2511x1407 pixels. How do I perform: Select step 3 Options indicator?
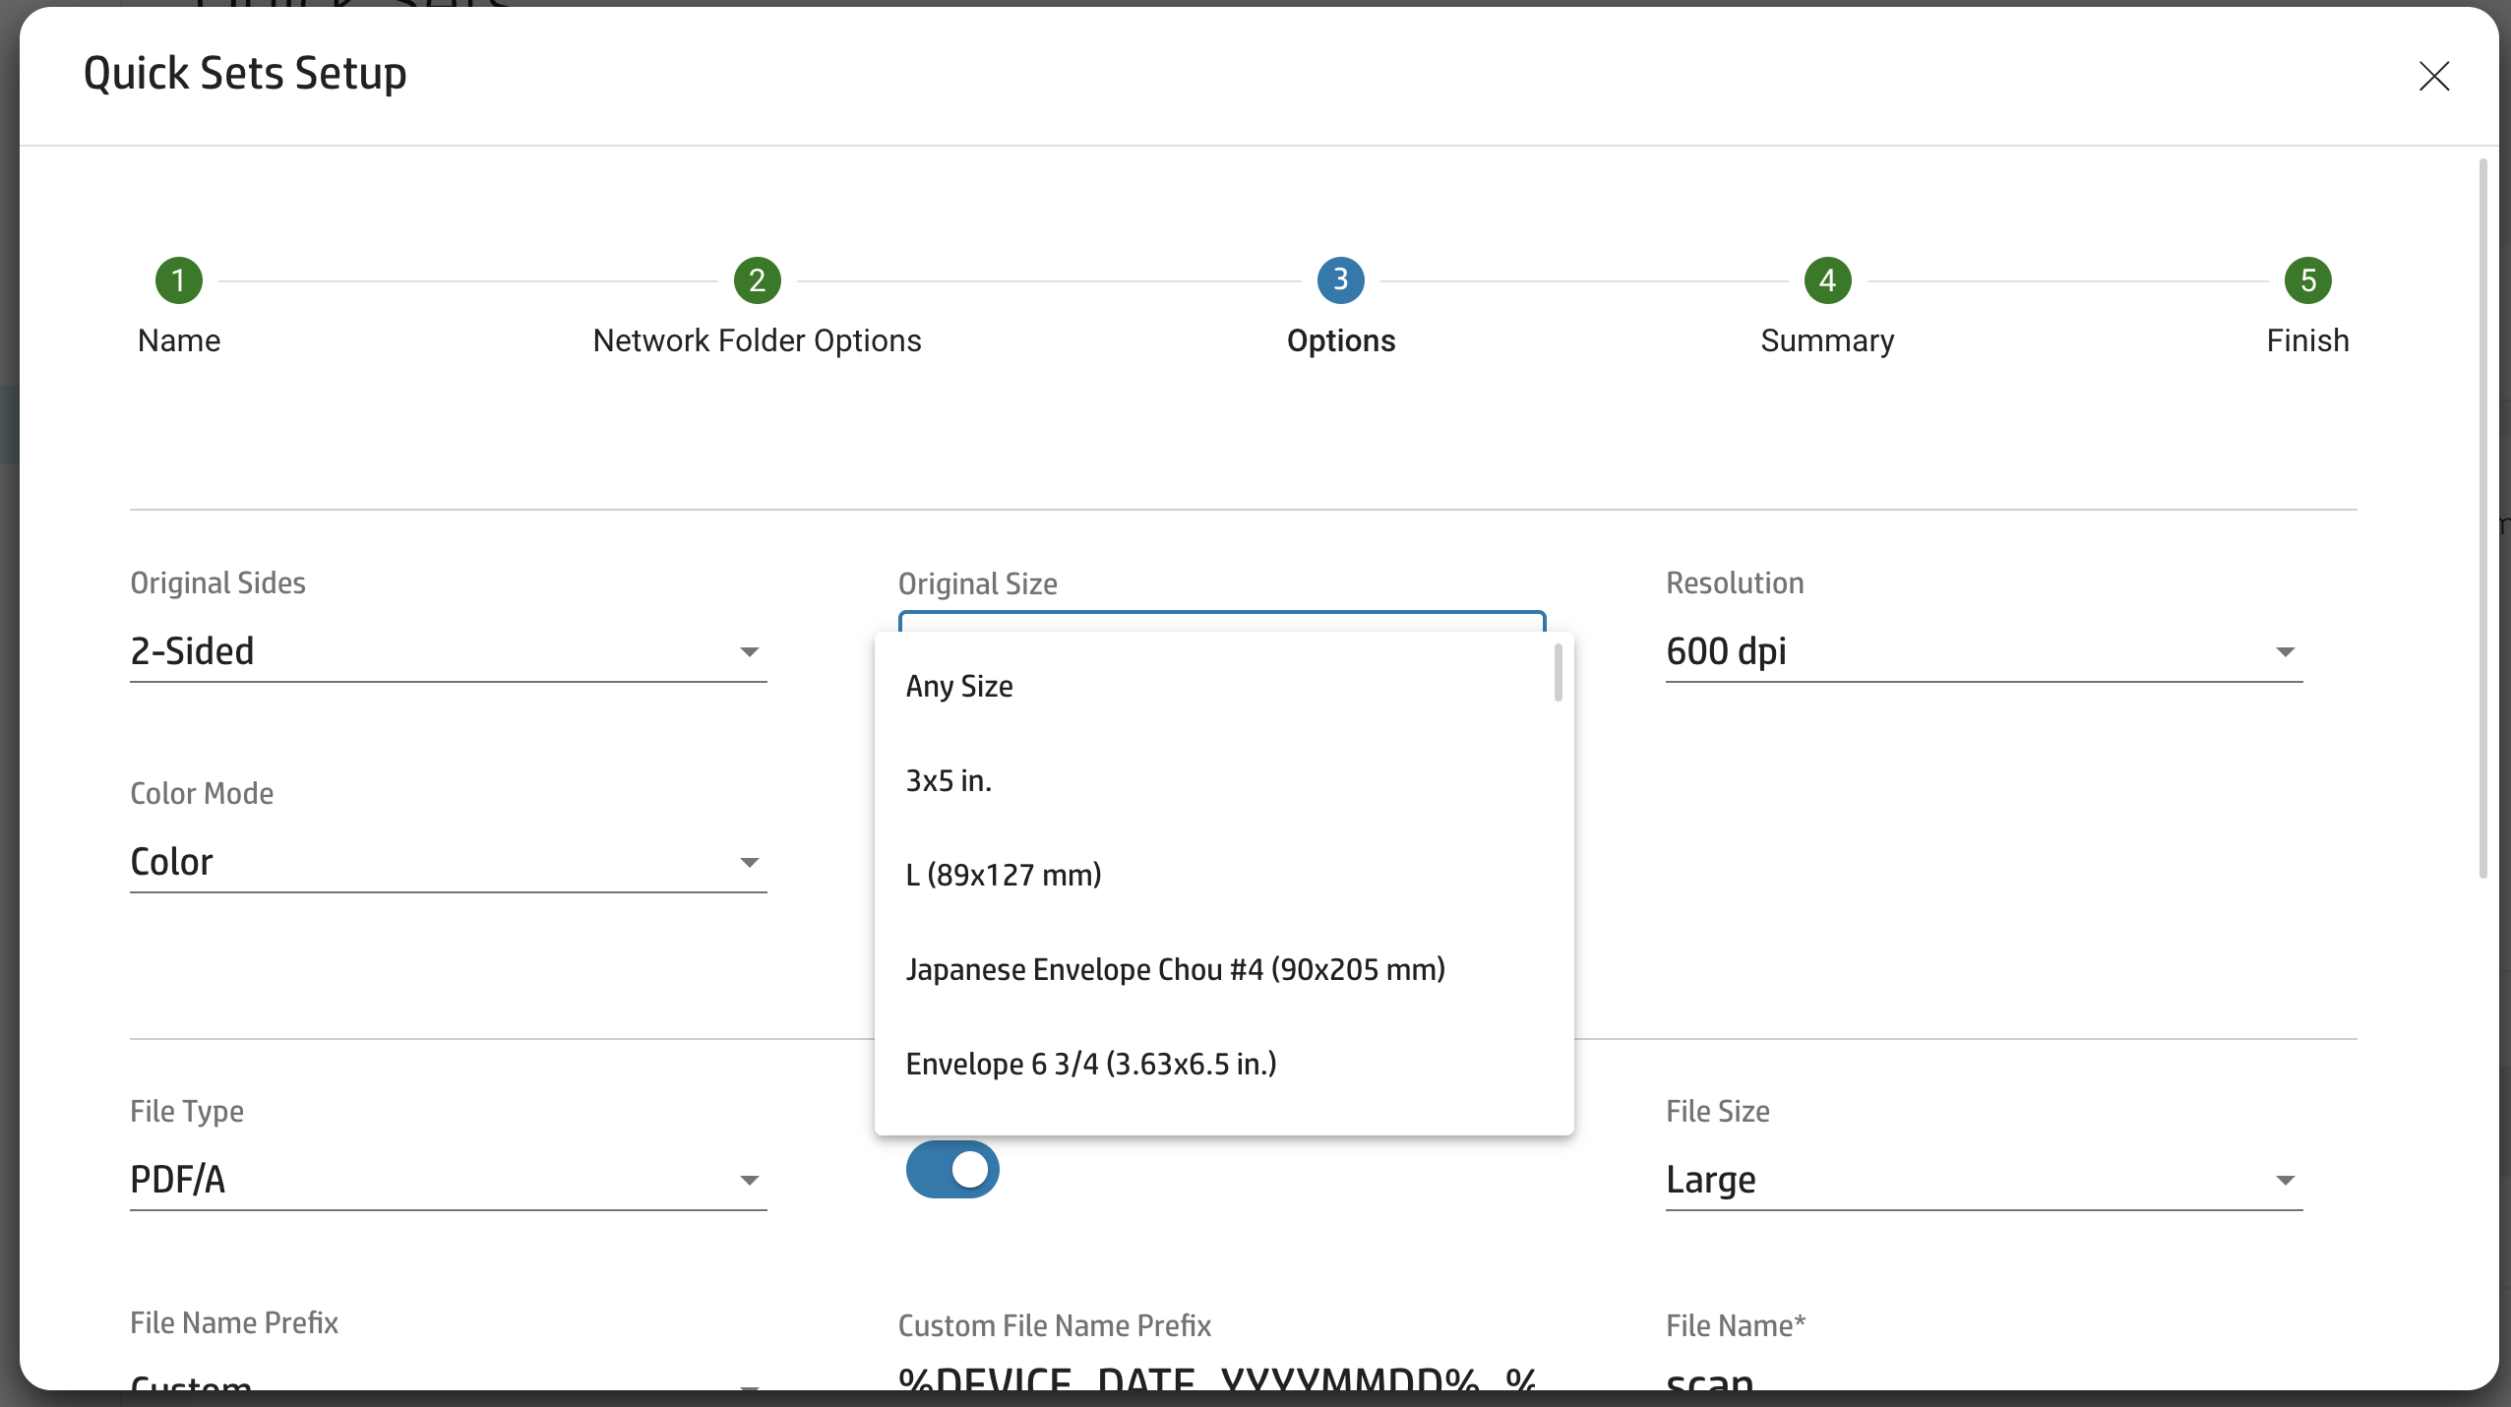[x=1339, y=279]
